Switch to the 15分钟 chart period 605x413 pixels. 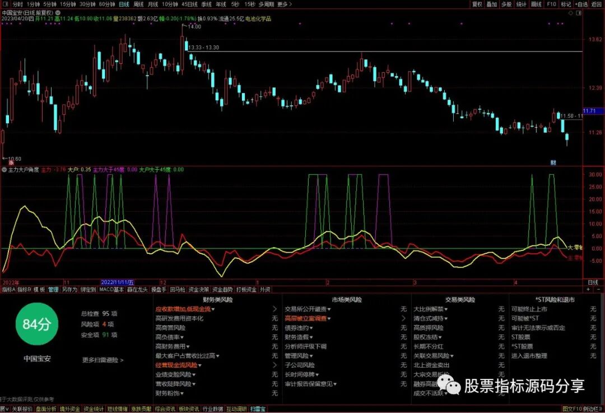(x=68, y=4)
